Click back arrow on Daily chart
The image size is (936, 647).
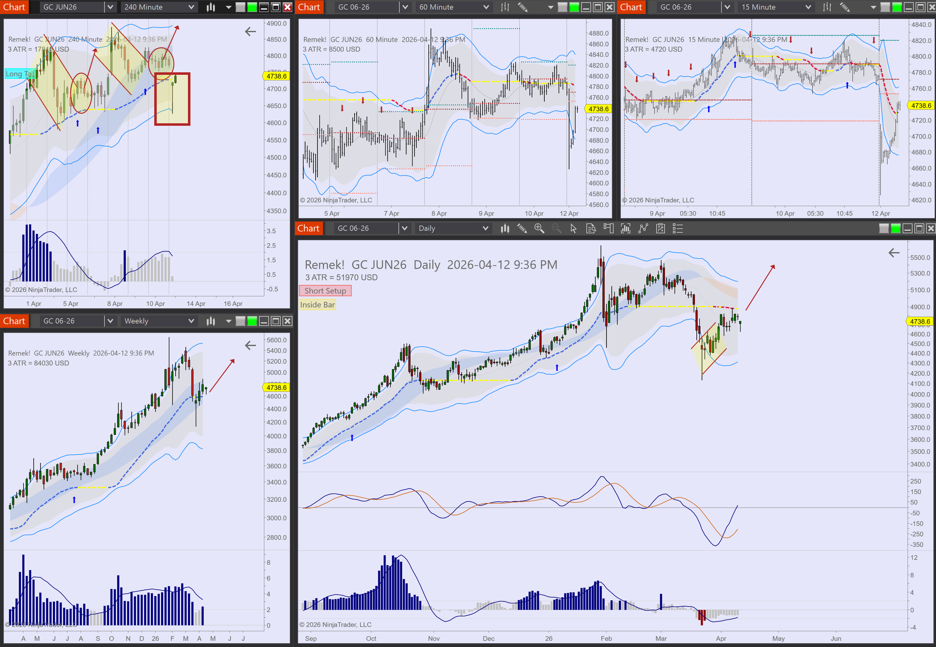coord(894,253)
